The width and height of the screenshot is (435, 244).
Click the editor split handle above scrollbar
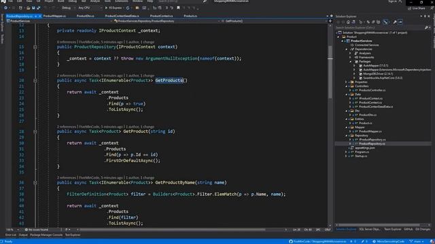click(330, 21)
